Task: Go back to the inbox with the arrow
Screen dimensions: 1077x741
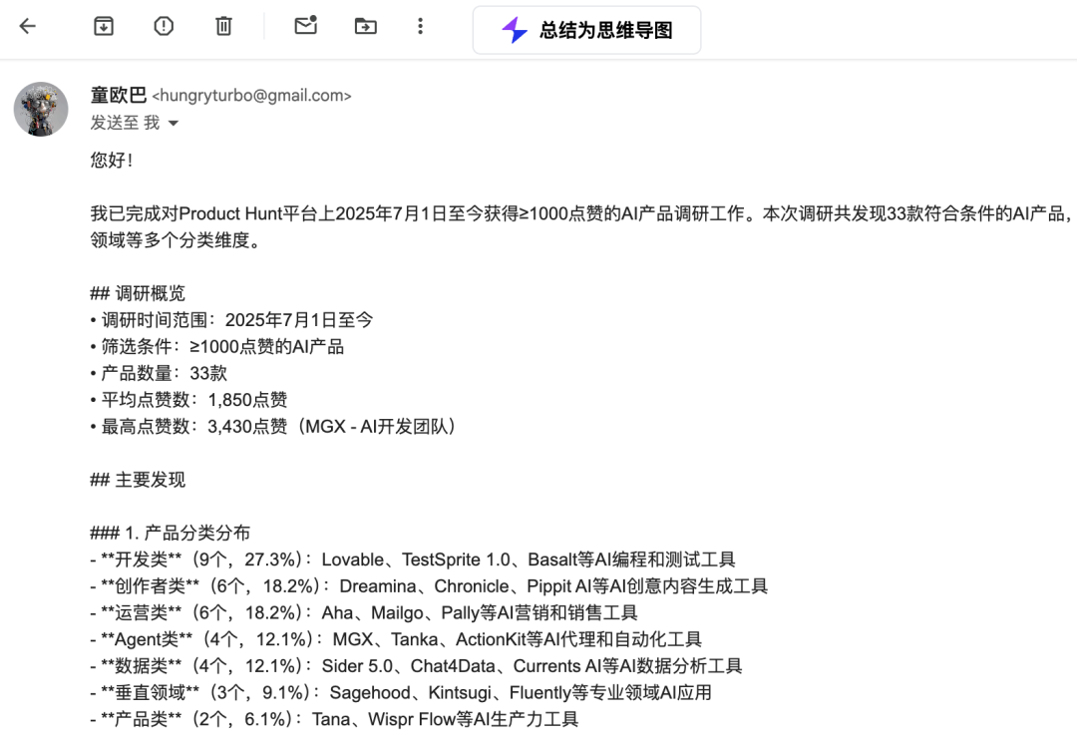Action: pyautogui.click(x=28, y=26)
